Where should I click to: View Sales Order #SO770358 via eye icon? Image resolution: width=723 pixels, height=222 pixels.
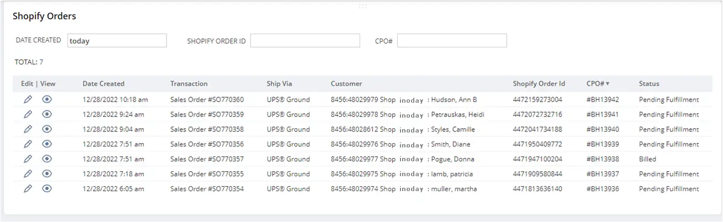47,129
